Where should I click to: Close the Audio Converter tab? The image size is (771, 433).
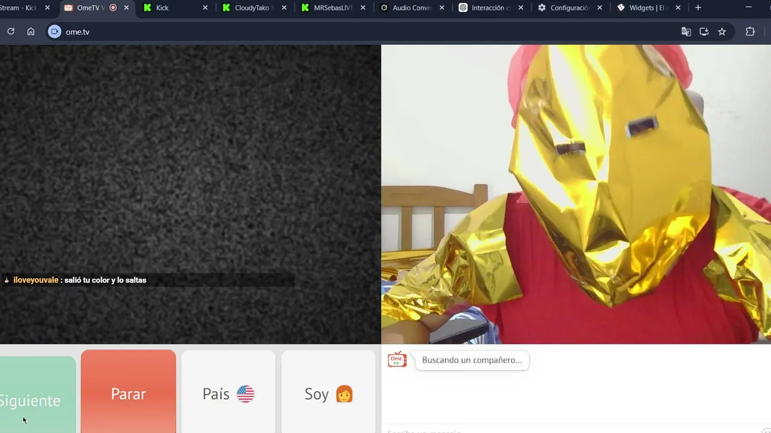click(x=442, y=8)
